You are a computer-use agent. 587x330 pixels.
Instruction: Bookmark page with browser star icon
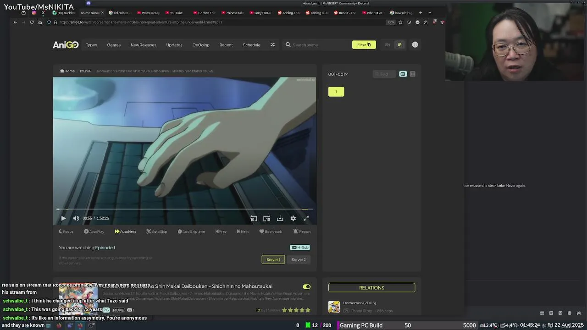(400, 22)
